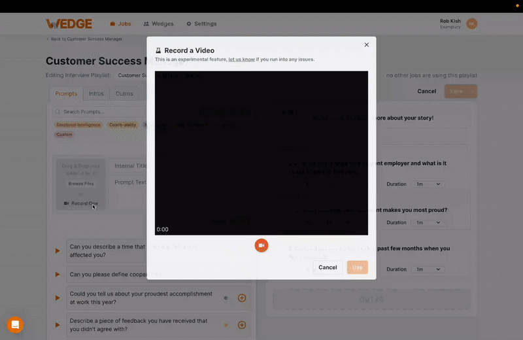Click the WEDGE logo
Screen dimensions: 523x340
69,24
